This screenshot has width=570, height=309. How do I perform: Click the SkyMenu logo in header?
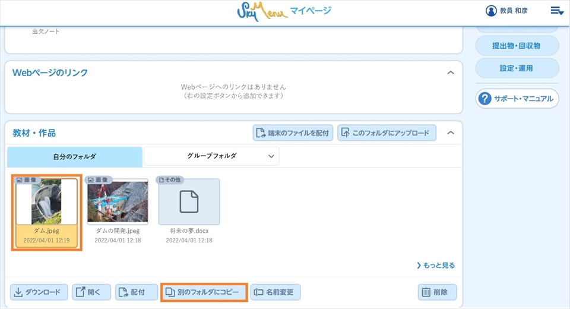pyautogui.click(x=262, y=11)
